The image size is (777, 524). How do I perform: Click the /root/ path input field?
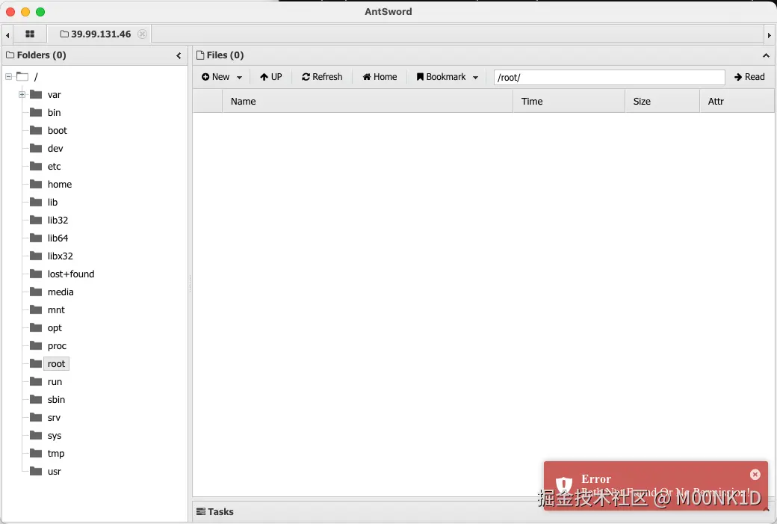(609, 77)
